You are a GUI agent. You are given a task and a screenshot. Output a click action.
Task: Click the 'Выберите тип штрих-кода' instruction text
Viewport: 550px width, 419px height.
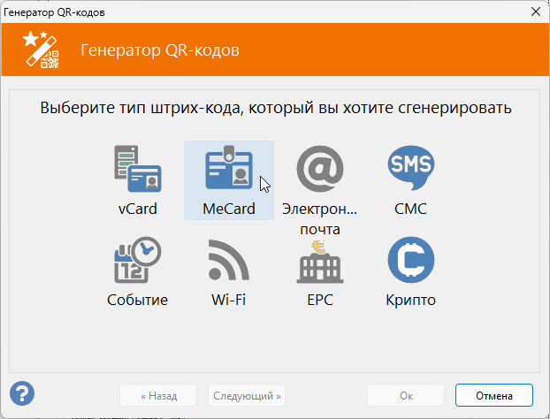pyautogui.click(x=276, y=109)
